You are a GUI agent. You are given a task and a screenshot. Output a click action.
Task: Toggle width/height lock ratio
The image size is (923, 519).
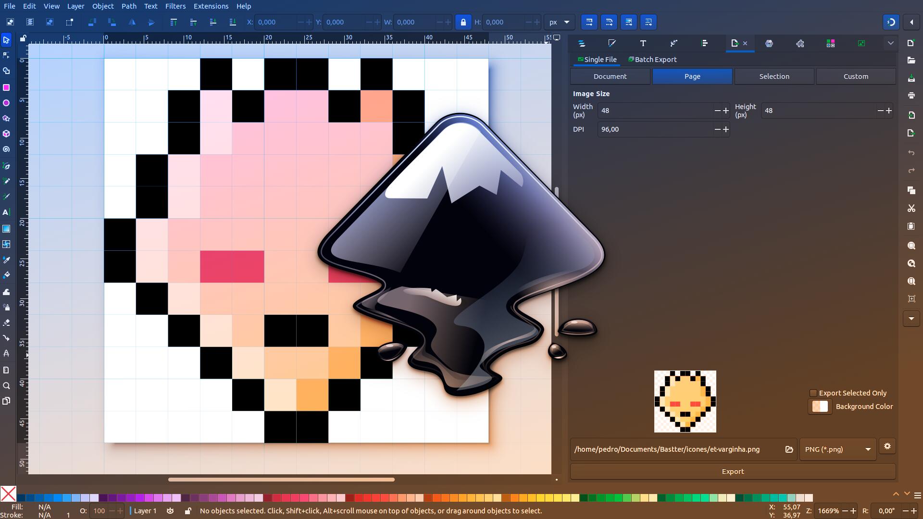(463, 22)
